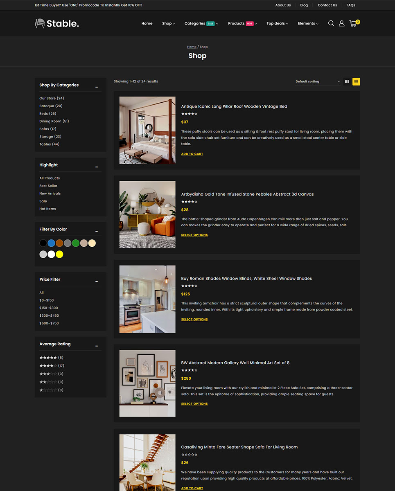The height and width of the screenshot is (491, 395).
Task: Collapse Shop By Categories panel
Action: [97, 87]
